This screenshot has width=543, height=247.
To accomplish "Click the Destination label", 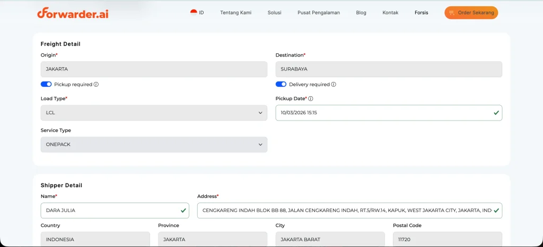I will [x=290, y=55].
